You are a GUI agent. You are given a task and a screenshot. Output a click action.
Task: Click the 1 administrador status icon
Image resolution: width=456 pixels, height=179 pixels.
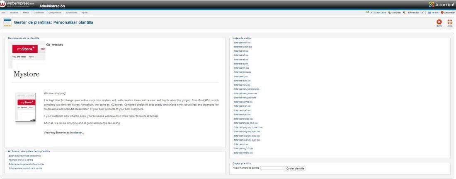404,12
